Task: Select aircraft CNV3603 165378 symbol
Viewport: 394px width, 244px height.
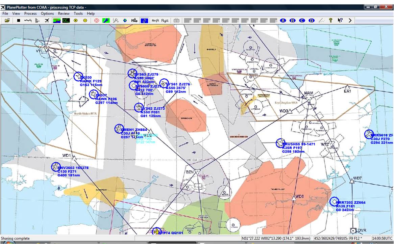Action: click(x=55, y=167)
